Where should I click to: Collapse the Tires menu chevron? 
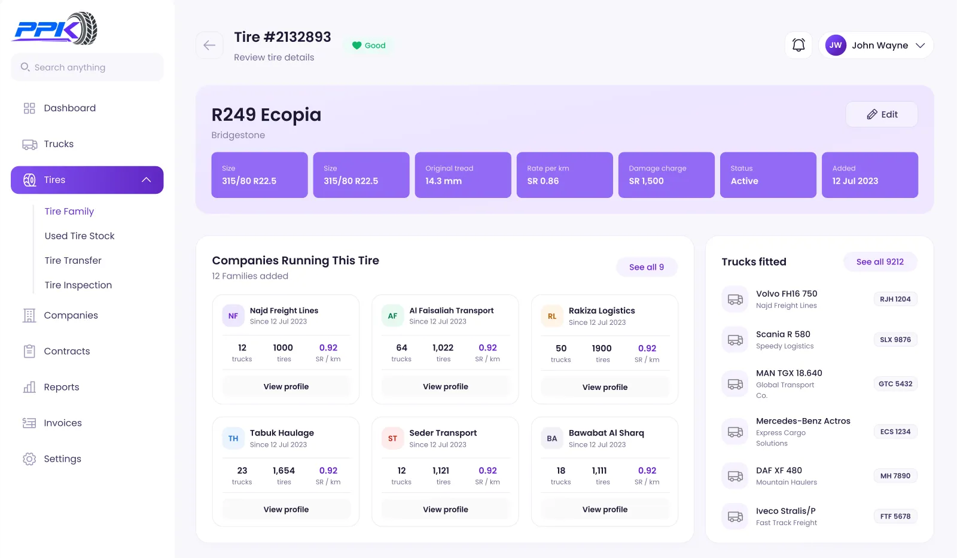[x=147, y=180]
